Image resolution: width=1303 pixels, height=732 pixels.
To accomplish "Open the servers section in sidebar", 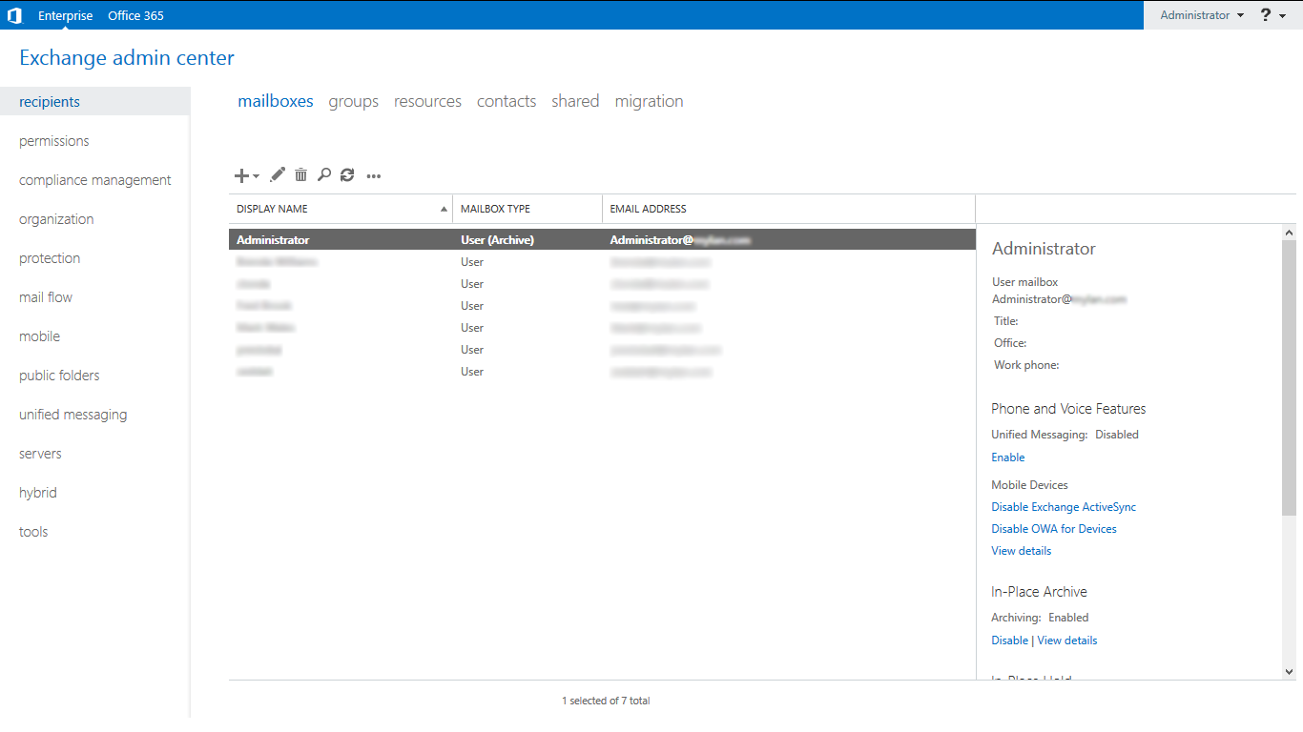I will (x=40, y=454).
